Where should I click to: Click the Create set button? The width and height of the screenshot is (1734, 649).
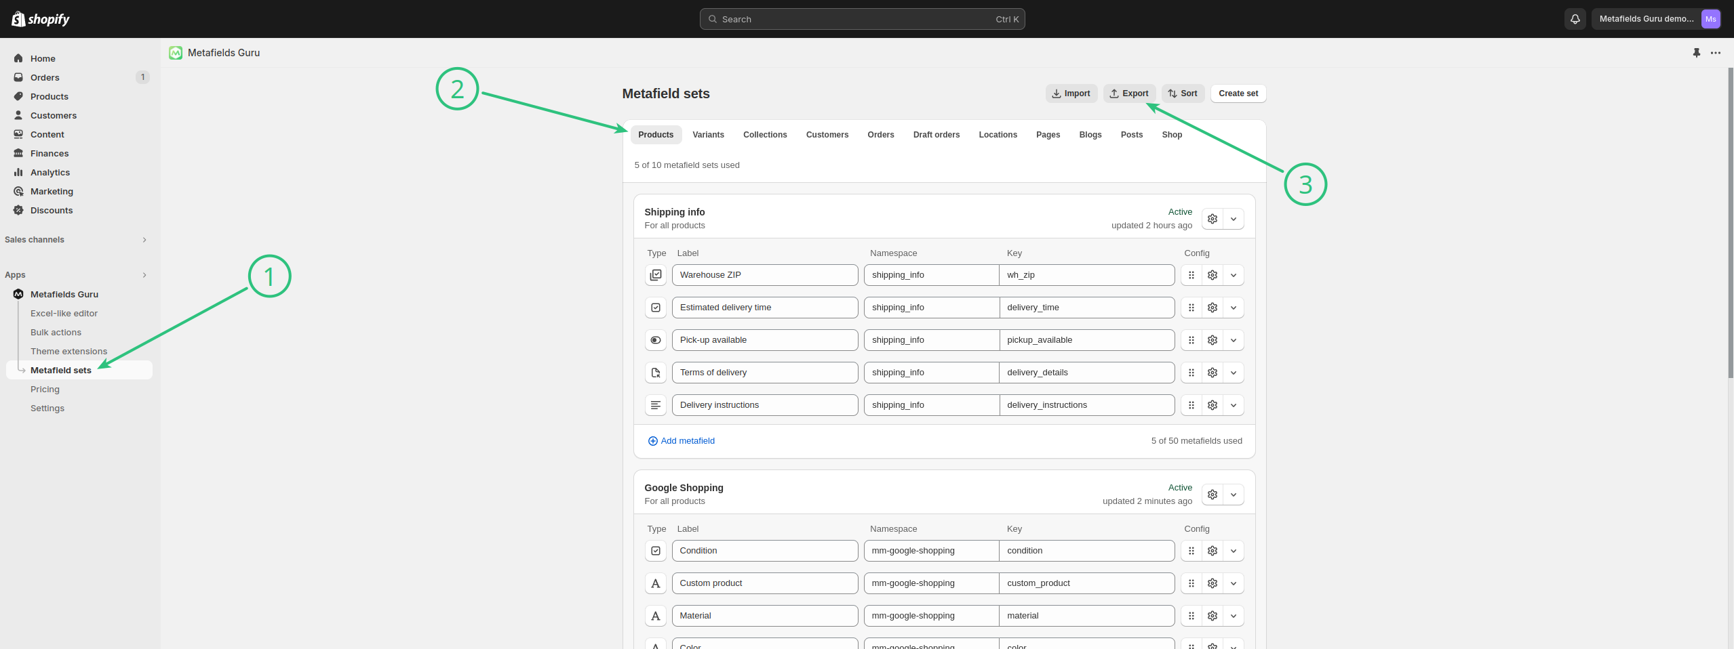click(1238, 93)
